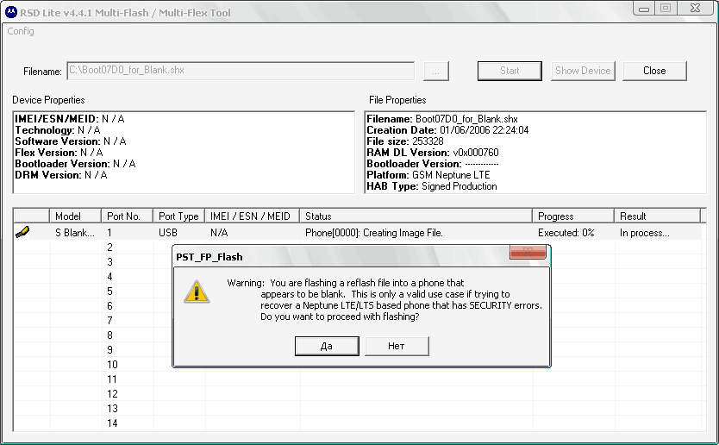Click 'IMEI/ESN/MEID: N / A' in Device Properties

70,119
